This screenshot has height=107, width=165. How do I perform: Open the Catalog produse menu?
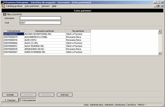[x=14, y=6]
